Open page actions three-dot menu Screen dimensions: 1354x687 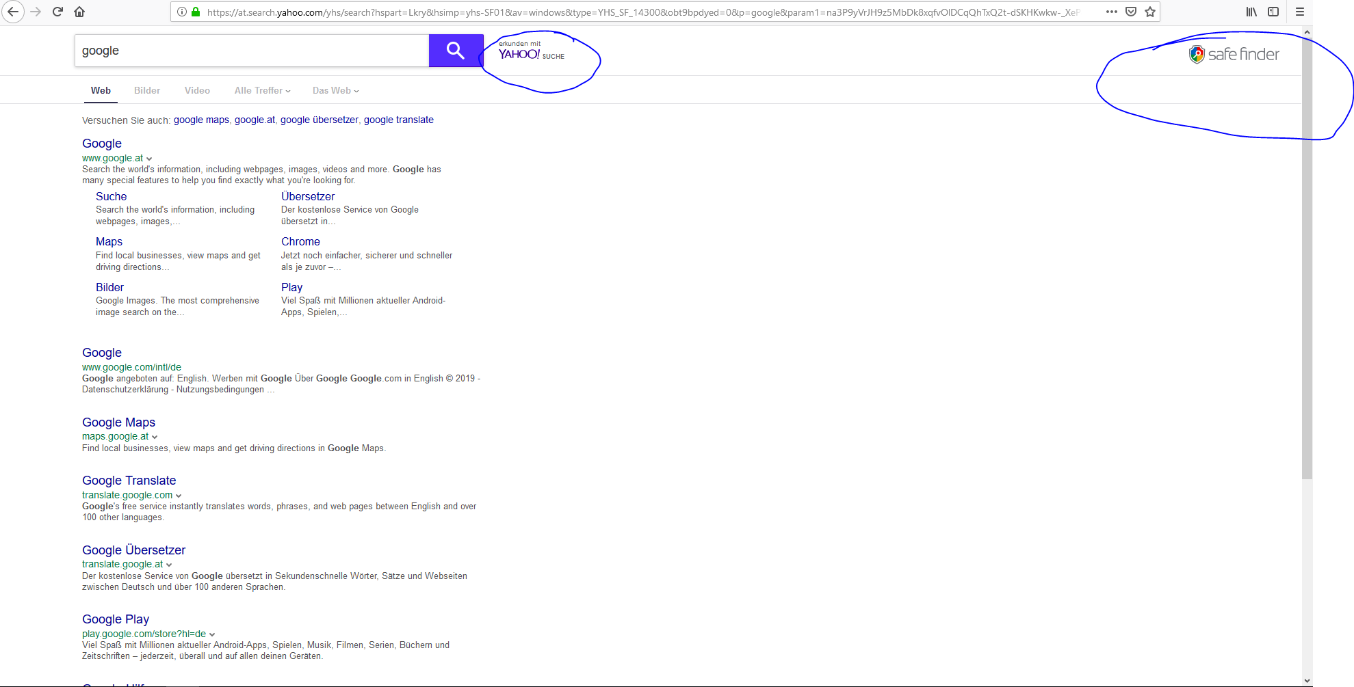click(x=1112, y=12)
